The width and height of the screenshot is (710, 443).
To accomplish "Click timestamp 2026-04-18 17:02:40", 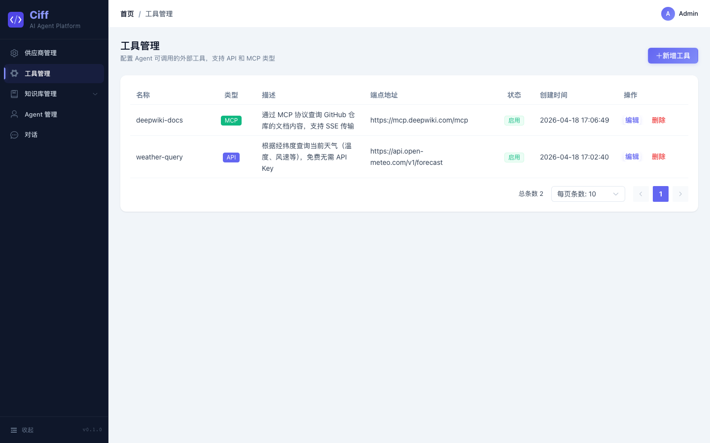I will pyautogui.click(x=574, y=157).
